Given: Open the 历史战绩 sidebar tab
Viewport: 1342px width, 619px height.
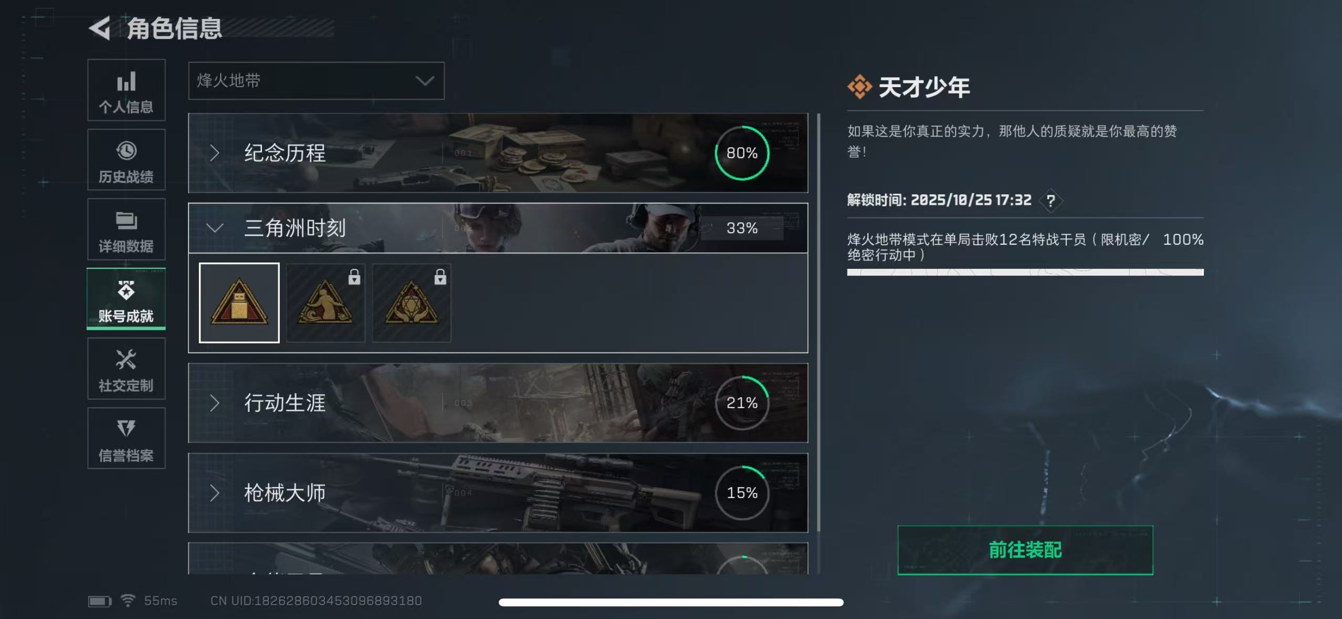Looking at the screenshot, I should (x=126, y=160).
